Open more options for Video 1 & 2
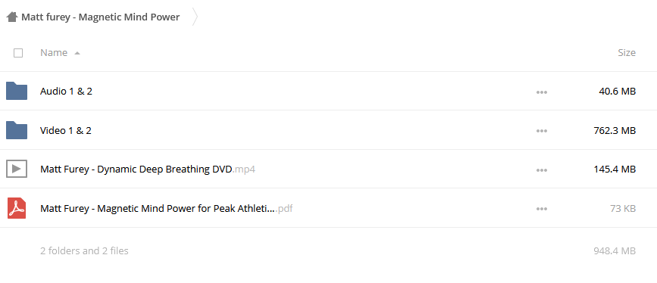 click(542, 131)
